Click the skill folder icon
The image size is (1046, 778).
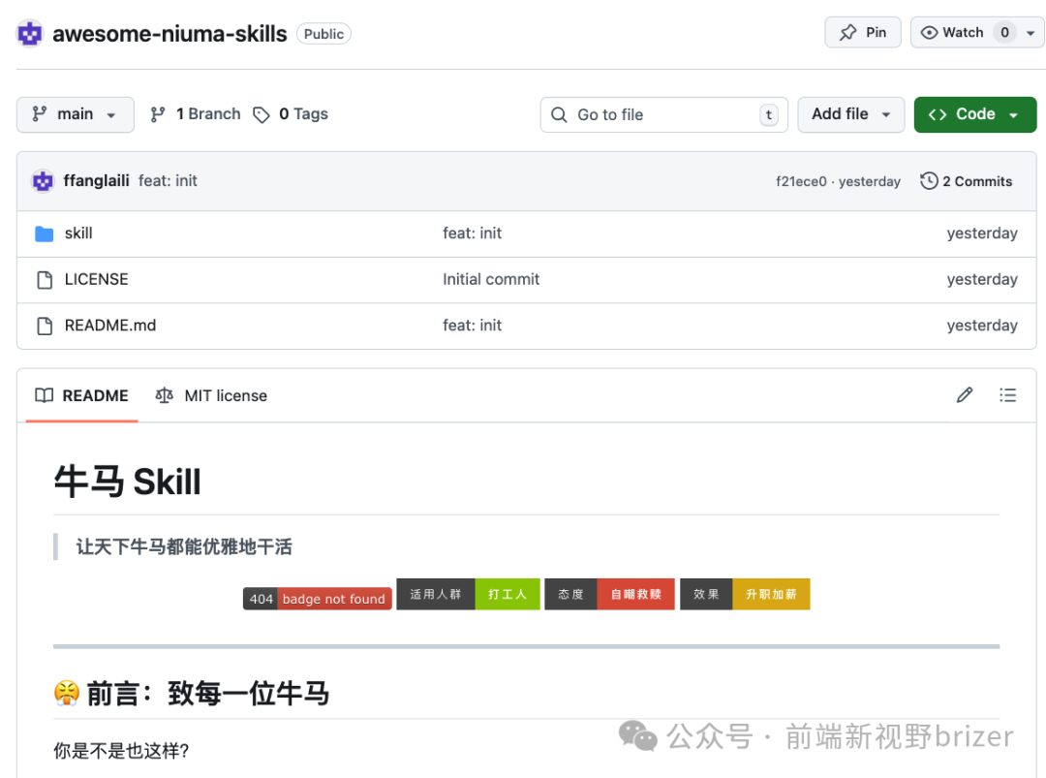44,233
